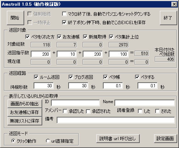Click the 巡回指示数 field showing 100
The image size is (179, 148).
pos(119,54)
